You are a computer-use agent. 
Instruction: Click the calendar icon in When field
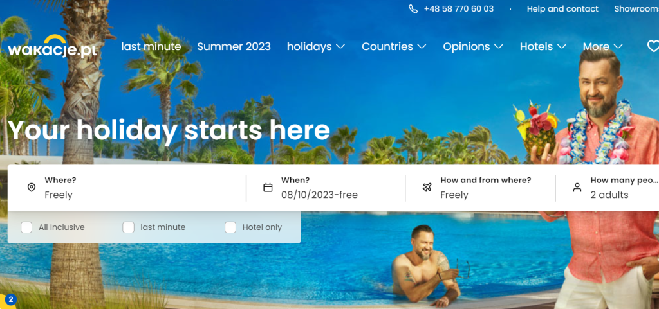click(268, 188)
